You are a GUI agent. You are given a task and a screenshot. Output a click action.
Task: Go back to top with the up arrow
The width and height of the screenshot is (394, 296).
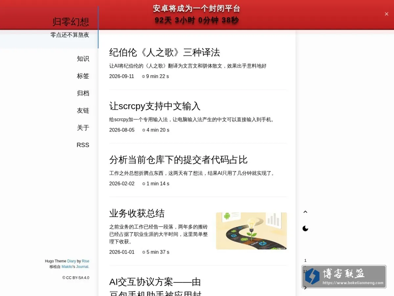point(305,212)
